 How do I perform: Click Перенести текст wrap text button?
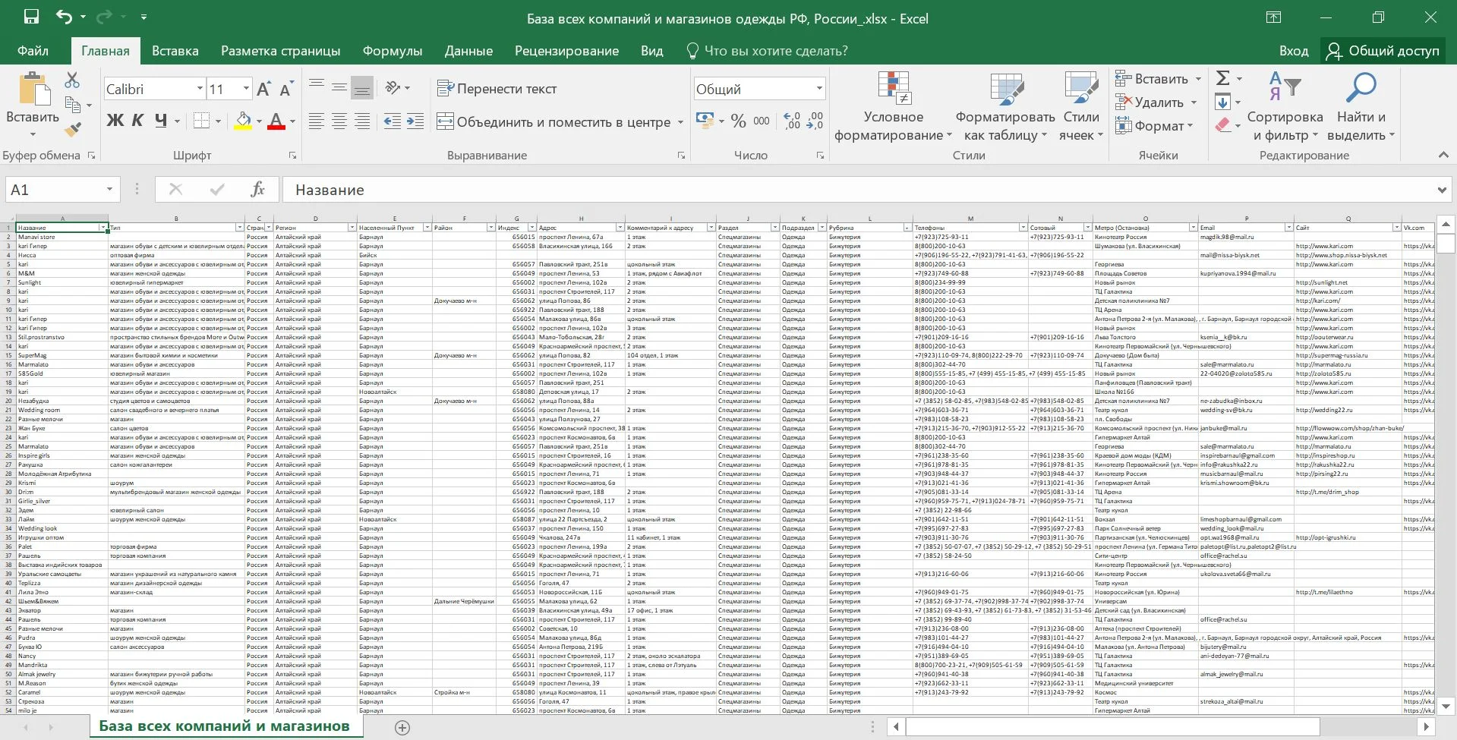pyautogui.click(x=497, y=89)
